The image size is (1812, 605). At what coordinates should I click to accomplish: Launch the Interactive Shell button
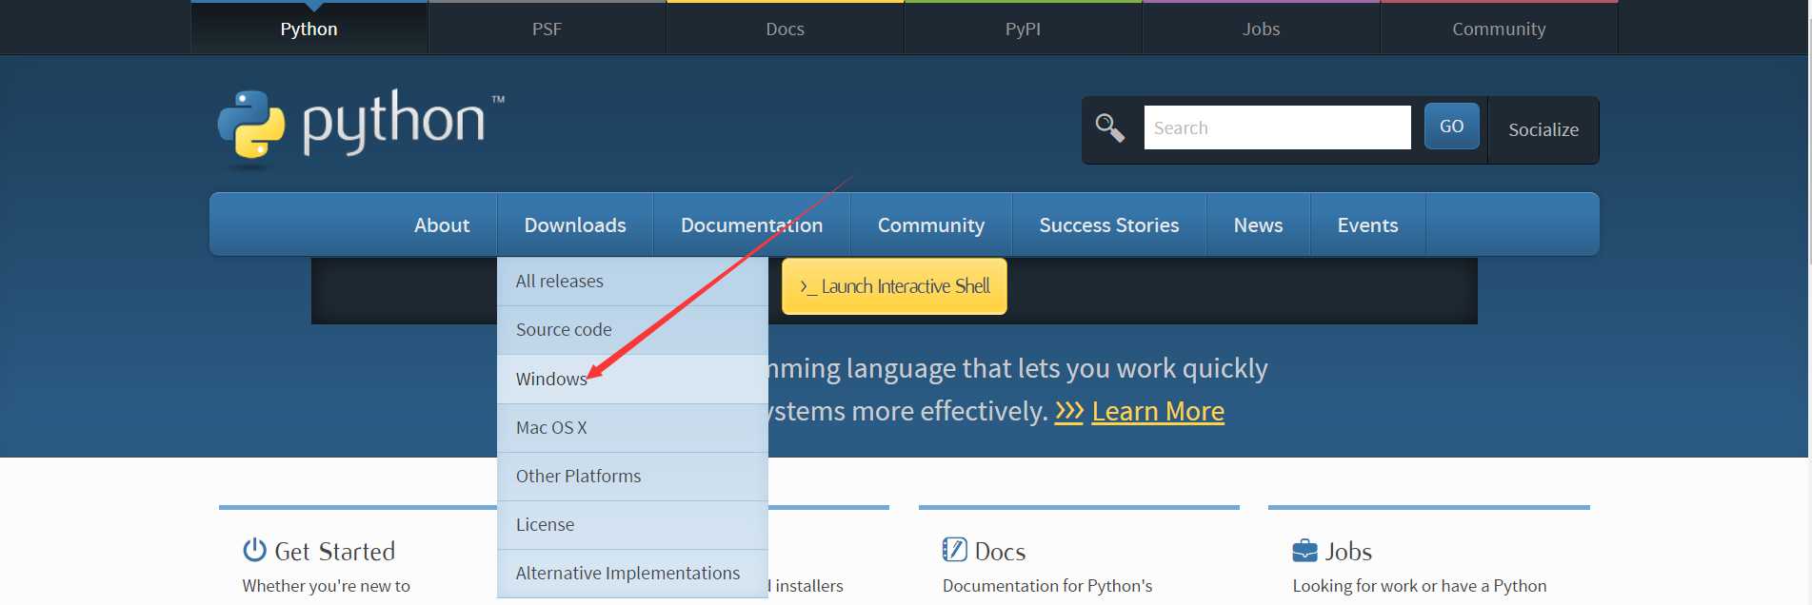[894, 286]
